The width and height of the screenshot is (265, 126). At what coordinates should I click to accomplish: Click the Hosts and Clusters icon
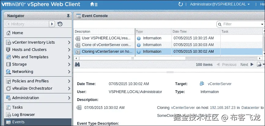click(8, 50)
